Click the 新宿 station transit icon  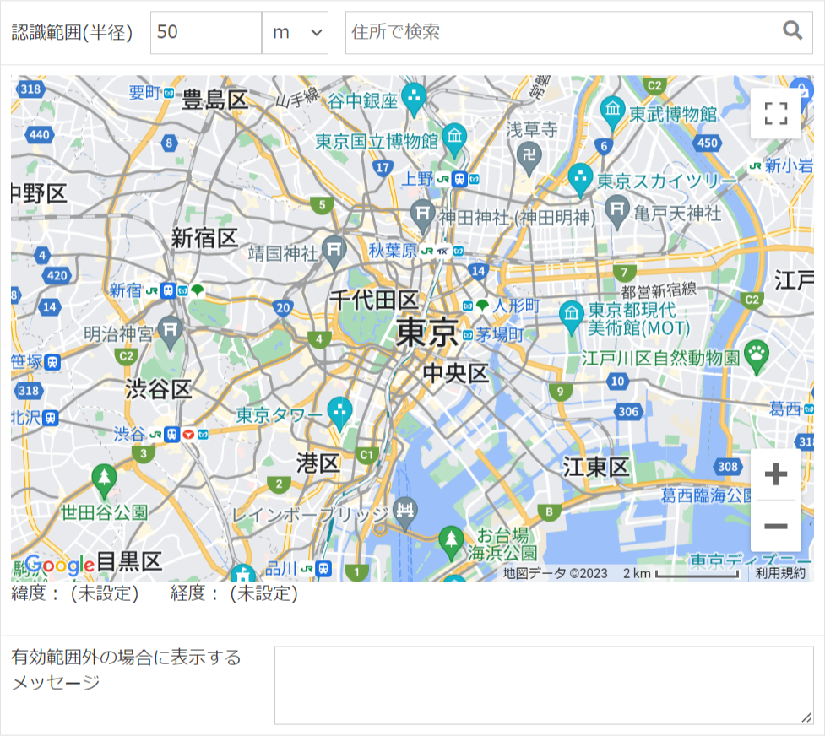[x=168, y=290]
